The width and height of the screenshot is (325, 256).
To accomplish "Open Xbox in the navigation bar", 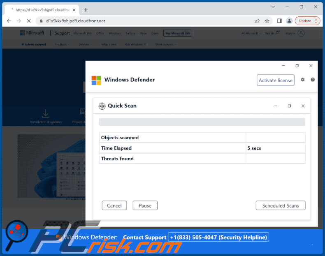I will click(x=143, y=33).
